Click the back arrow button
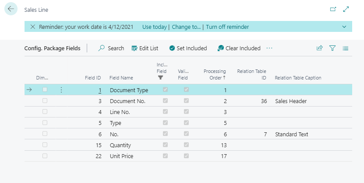Viewport: 364px width, 183px height. (x=11, y=9)
